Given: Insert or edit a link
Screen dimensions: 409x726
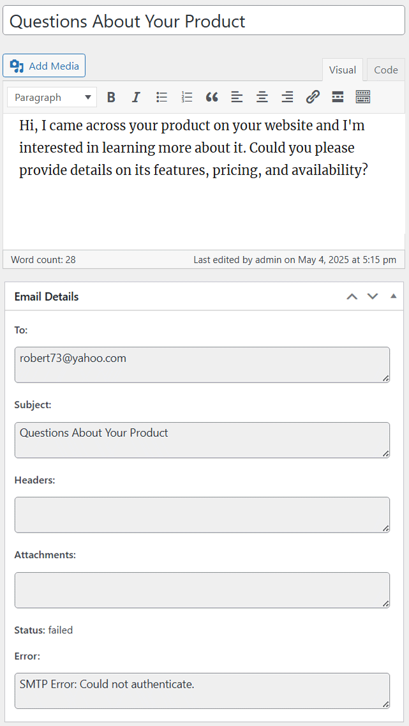Looking at the screenshot, I should pyautogui.click(x=313, y=97).
